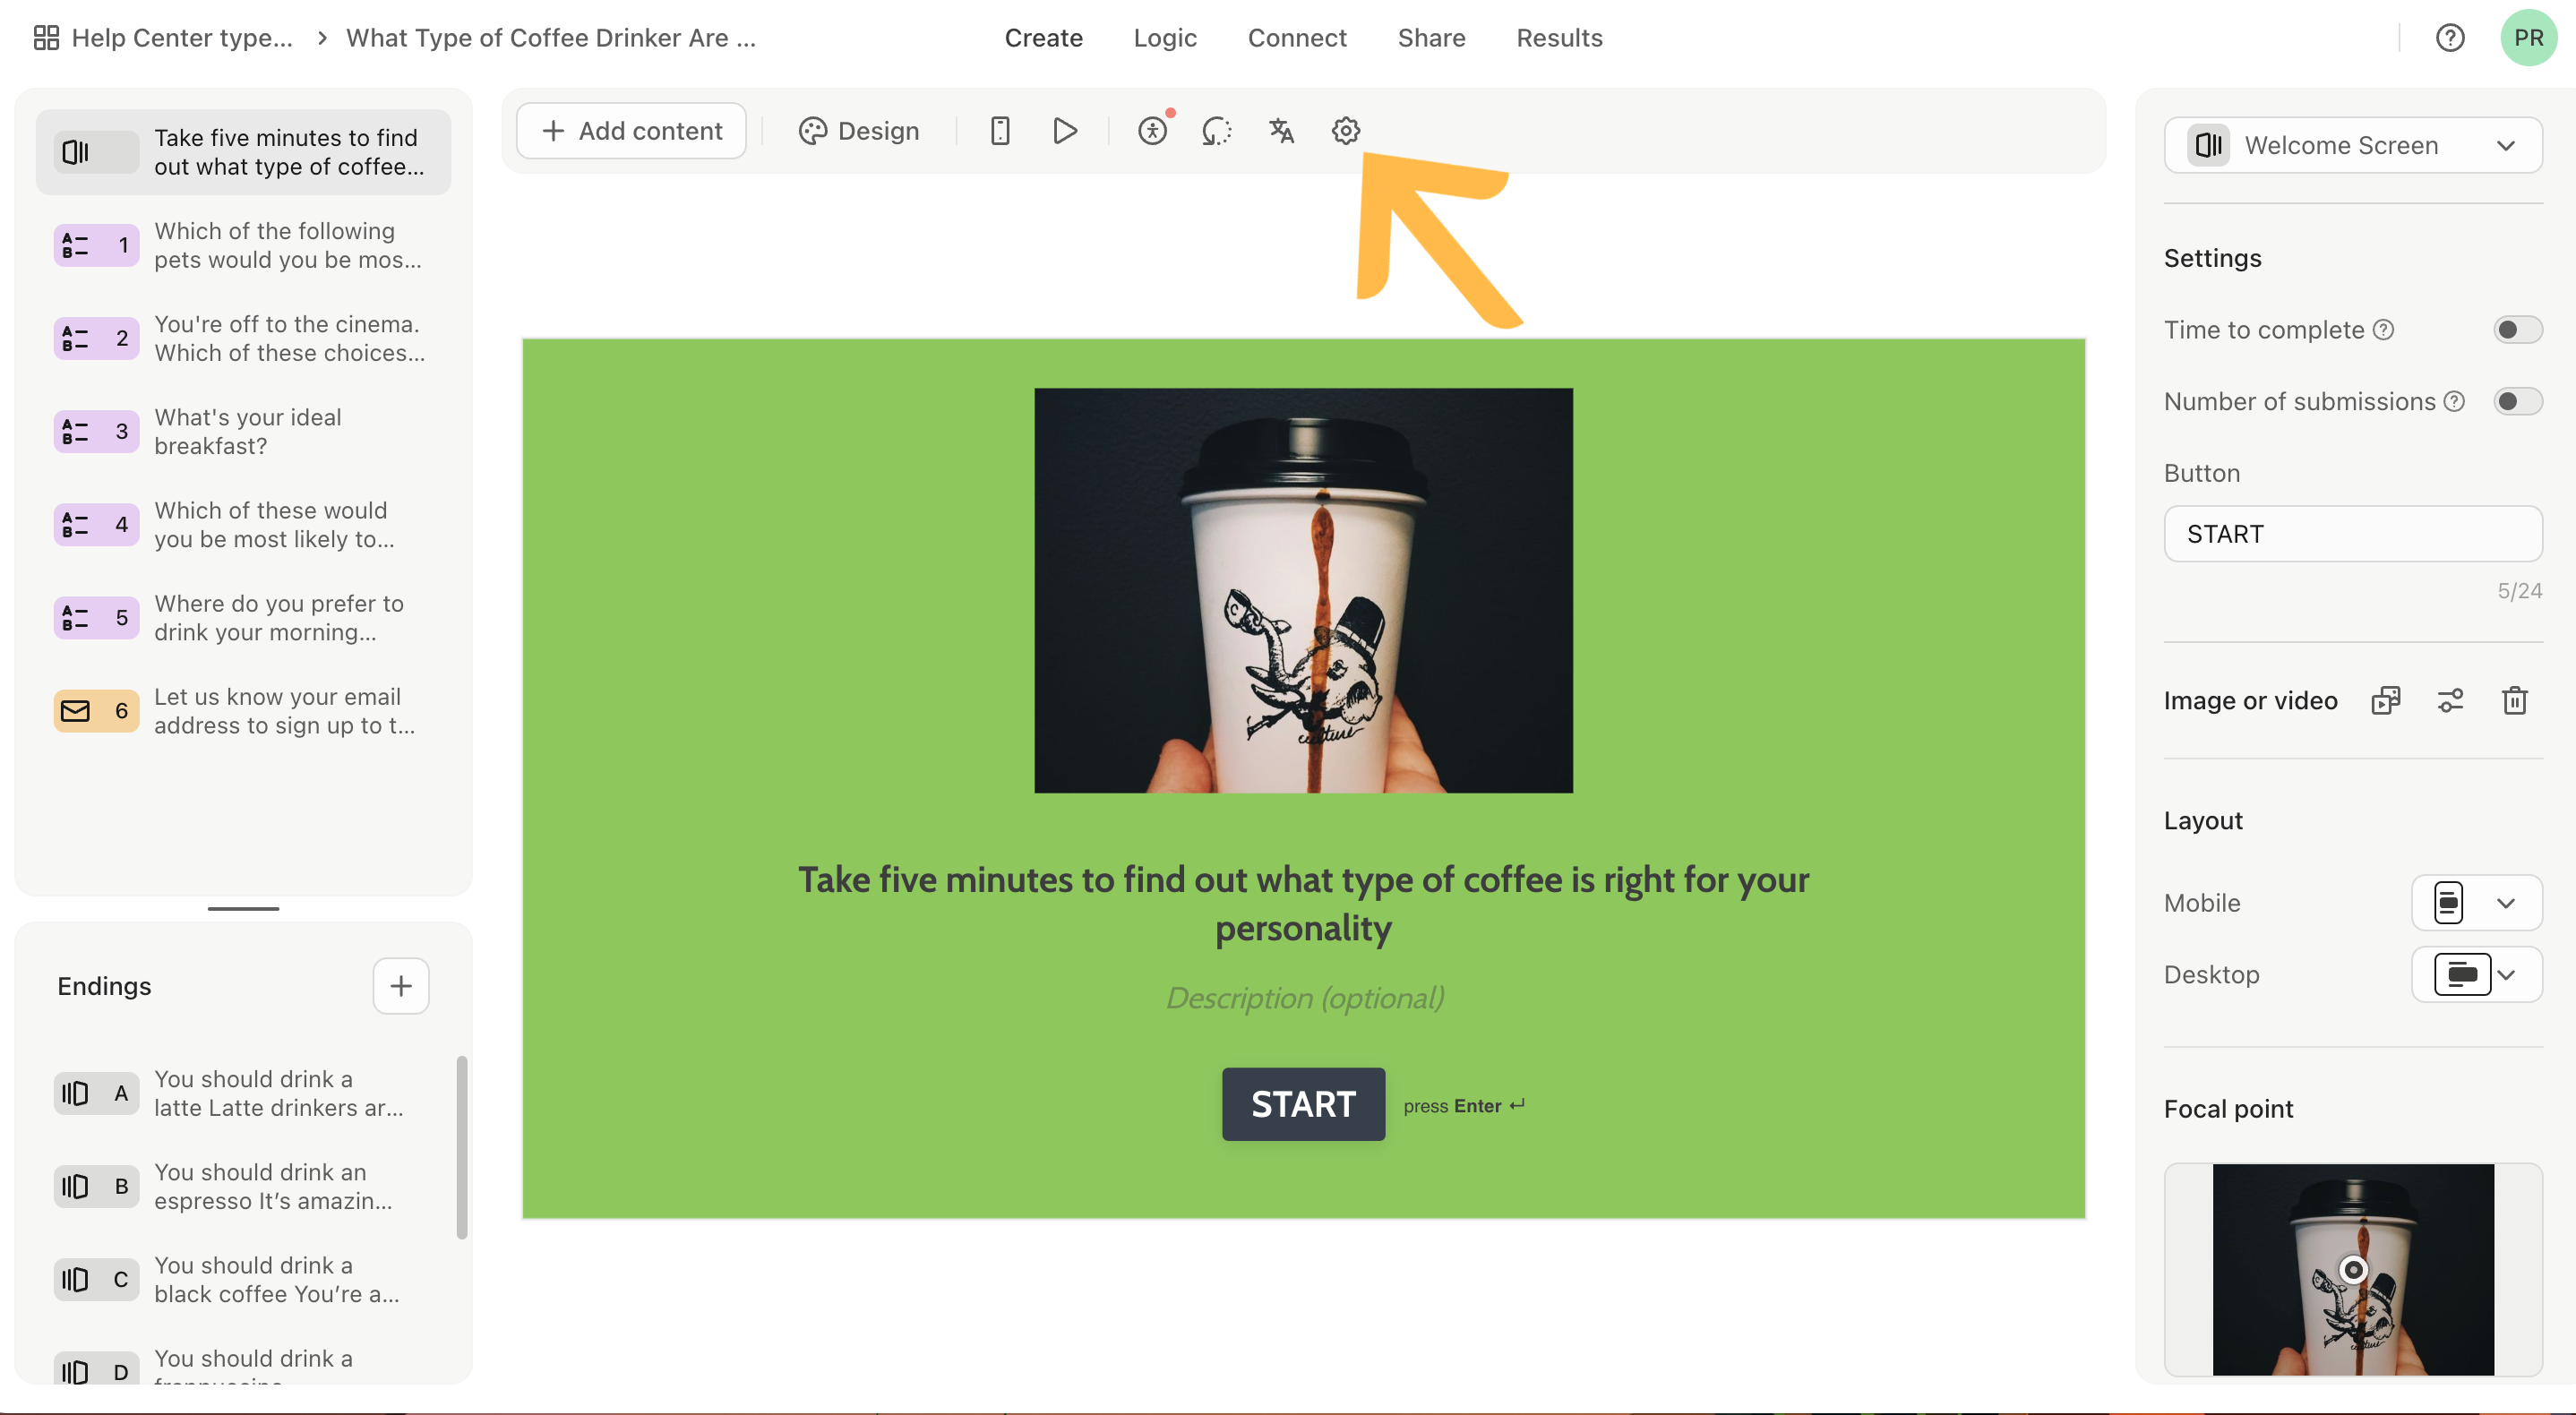Toggle Time to complete switch

tap(2518, 330)
